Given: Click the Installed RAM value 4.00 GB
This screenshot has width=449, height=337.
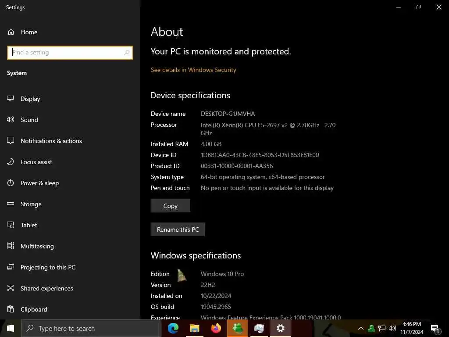Looking at the screenshot, I should 211,144.
